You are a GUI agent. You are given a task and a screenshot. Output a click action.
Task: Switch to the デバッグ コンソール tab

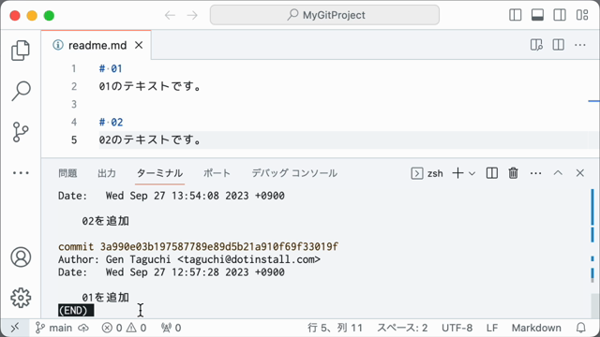tap(294, 173)
